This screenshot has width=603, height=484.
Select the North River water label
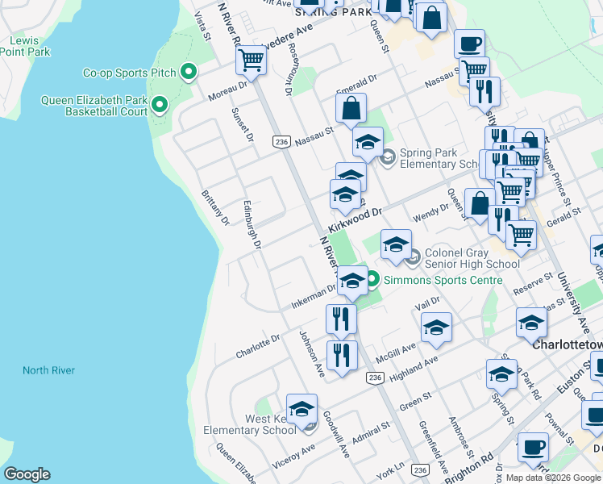click(49, 370)
